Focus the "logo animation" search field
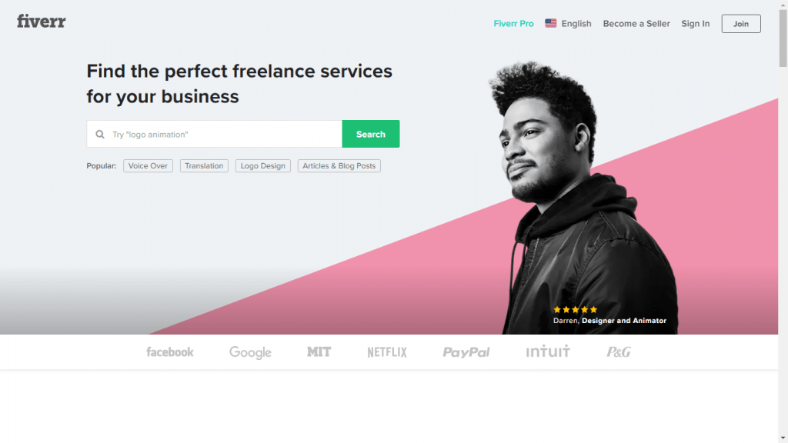788x443 pixels. [x=215, y=134]
